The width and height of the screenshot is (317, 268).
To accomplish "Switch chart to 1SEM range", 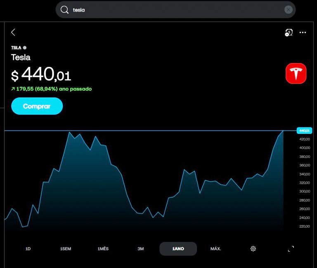I will coord(66,249).
